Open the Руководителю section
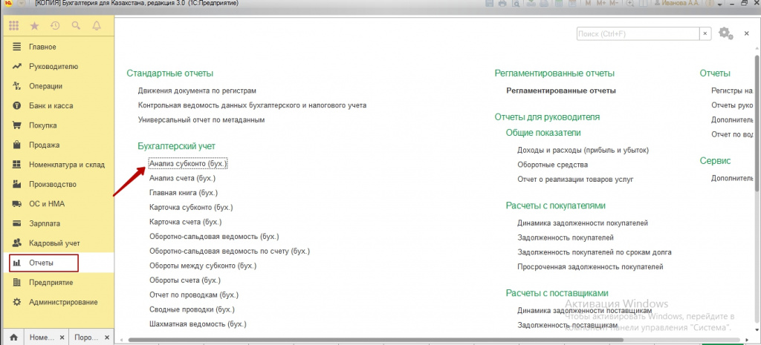The height and width of the screenshot is (345, 761). coord(57,66)
